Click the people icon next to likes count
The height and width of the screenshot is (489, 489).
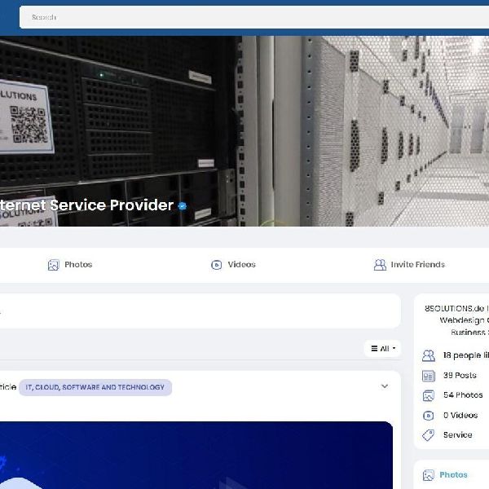429,356
